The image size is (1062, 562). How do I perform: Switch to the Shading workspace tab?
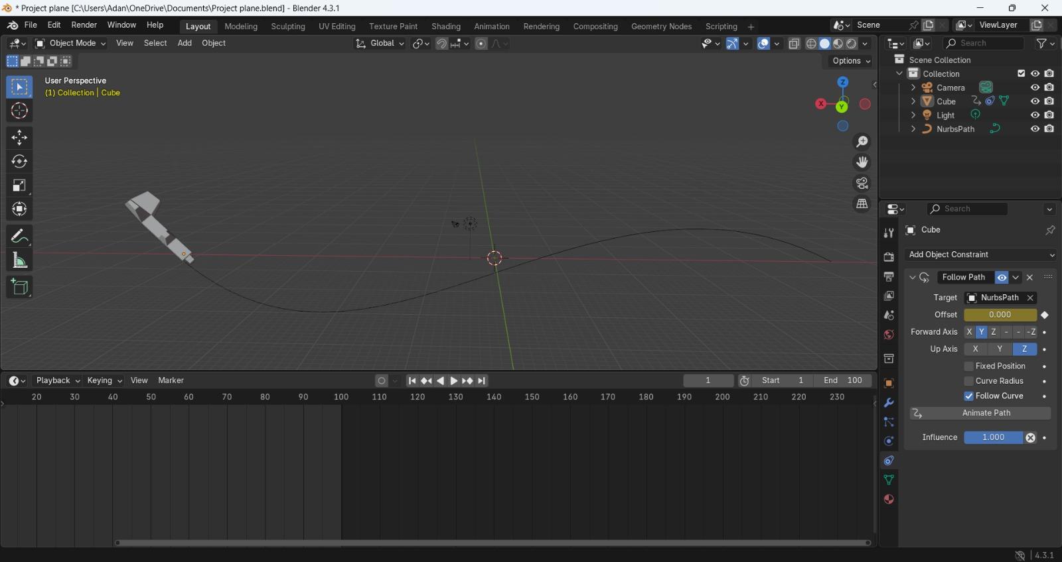click(446, 27)
